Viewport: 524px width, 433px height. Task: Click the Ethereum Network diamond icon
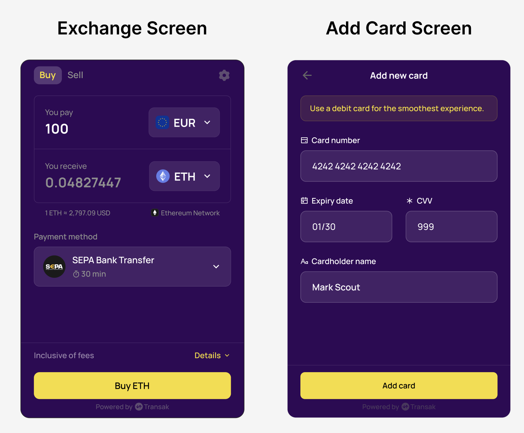tap(155, 213)
